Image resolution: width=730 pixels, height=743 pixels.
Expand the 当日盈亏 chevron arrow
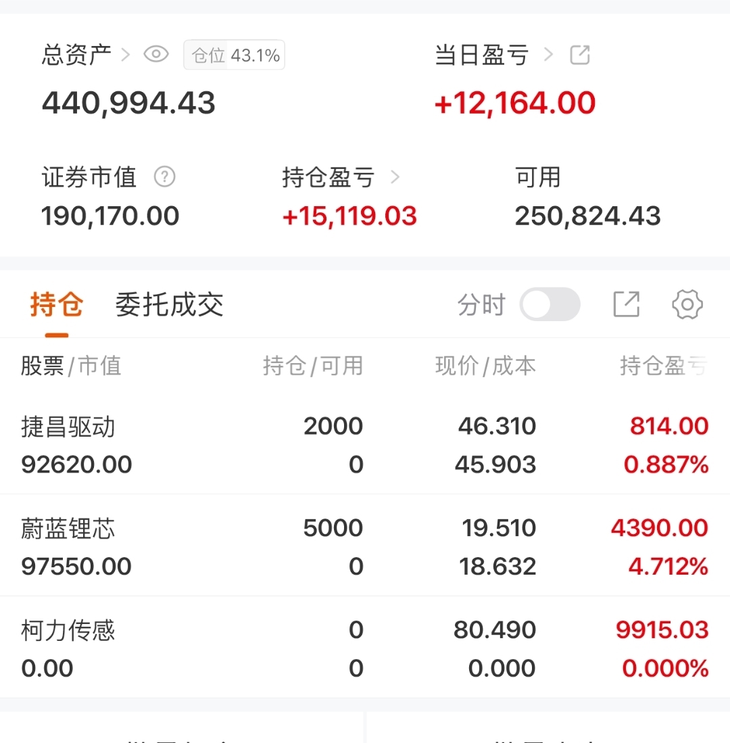coord(548,55)
